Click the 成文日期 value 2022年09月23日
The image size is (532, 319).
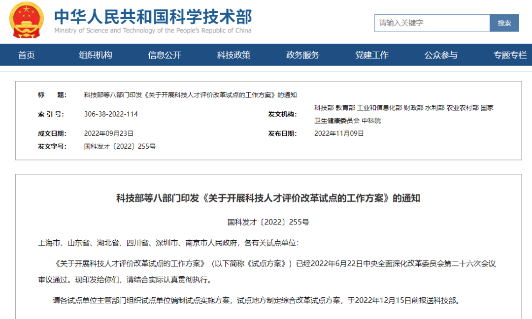tap(109, 133)
